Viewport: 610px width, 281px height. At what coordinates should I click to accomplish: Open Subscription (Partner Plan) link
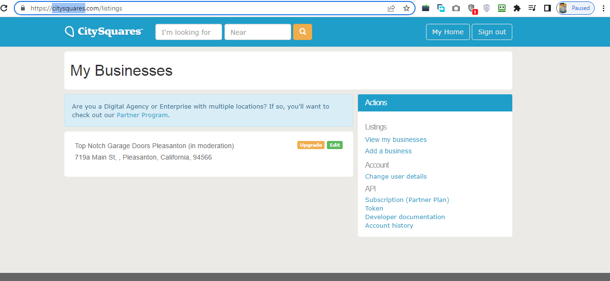pyautogui.click(x=407, y=200)
